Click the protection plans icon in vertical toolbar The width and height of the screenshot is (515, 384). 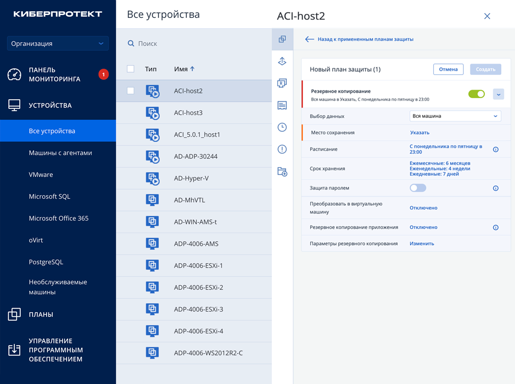(x=282, y=39)
